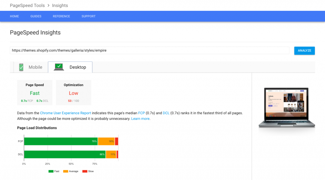Click into the URL input field
Image resolution: width=325 pixels, height=180 pixels.
coord(149,50)
